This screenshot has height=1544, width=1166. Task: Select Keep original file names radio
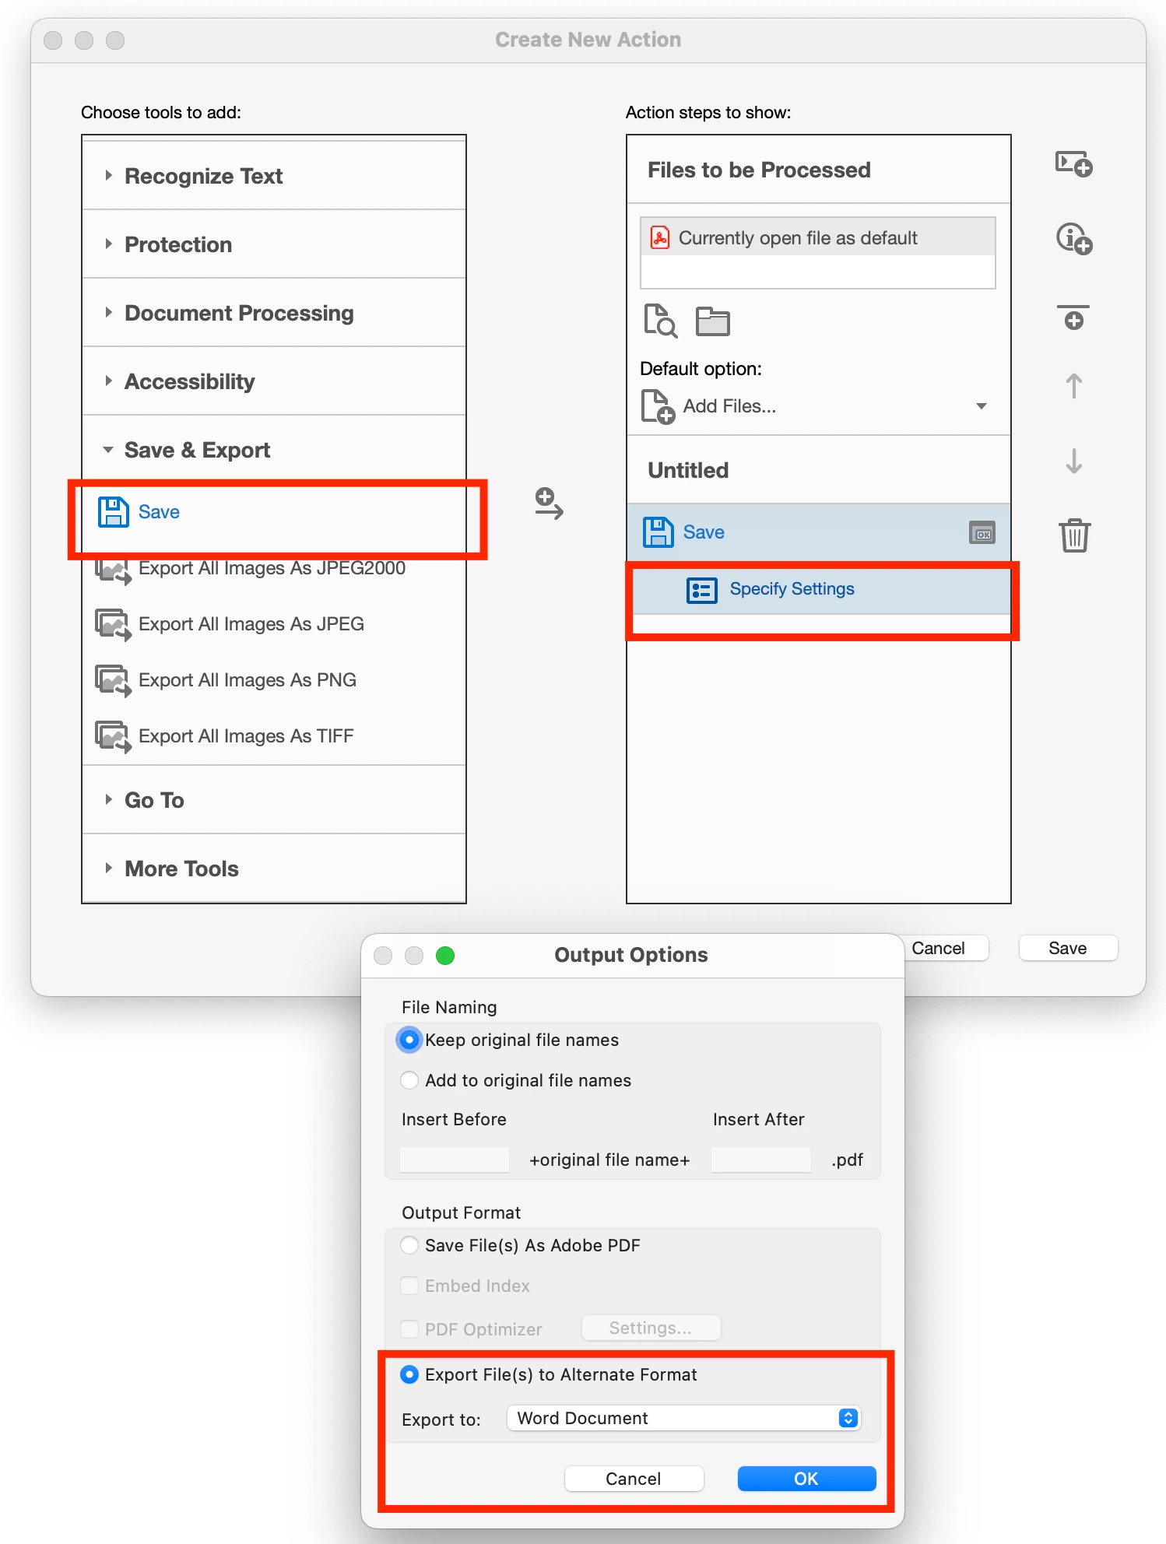[x=409, y=1040]
